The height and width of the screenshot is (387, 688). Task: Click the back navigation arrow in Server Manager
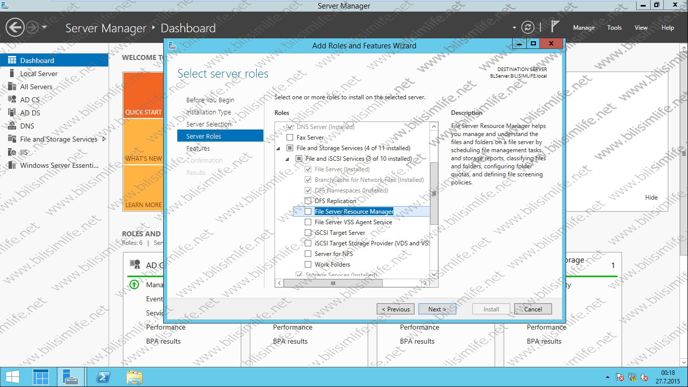pos(16,27)
